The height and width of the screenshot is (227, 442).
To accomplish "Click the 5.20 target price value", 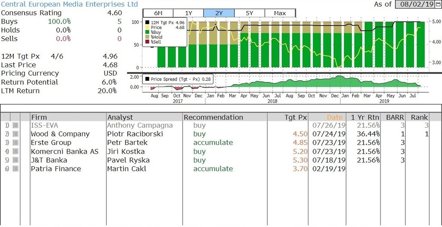I will (300, 151).
